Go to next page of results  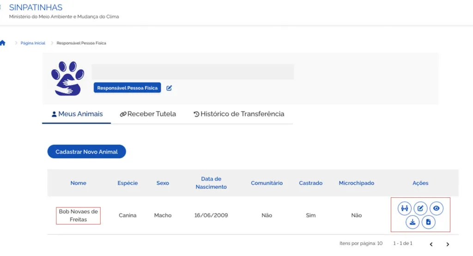[x=448, y=244]
